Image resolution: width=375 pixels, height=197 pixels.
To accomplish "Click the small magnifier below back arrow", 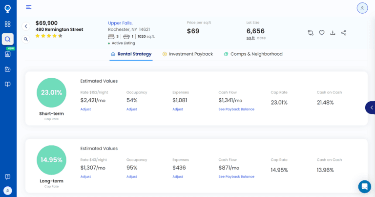I will (26, 39).
